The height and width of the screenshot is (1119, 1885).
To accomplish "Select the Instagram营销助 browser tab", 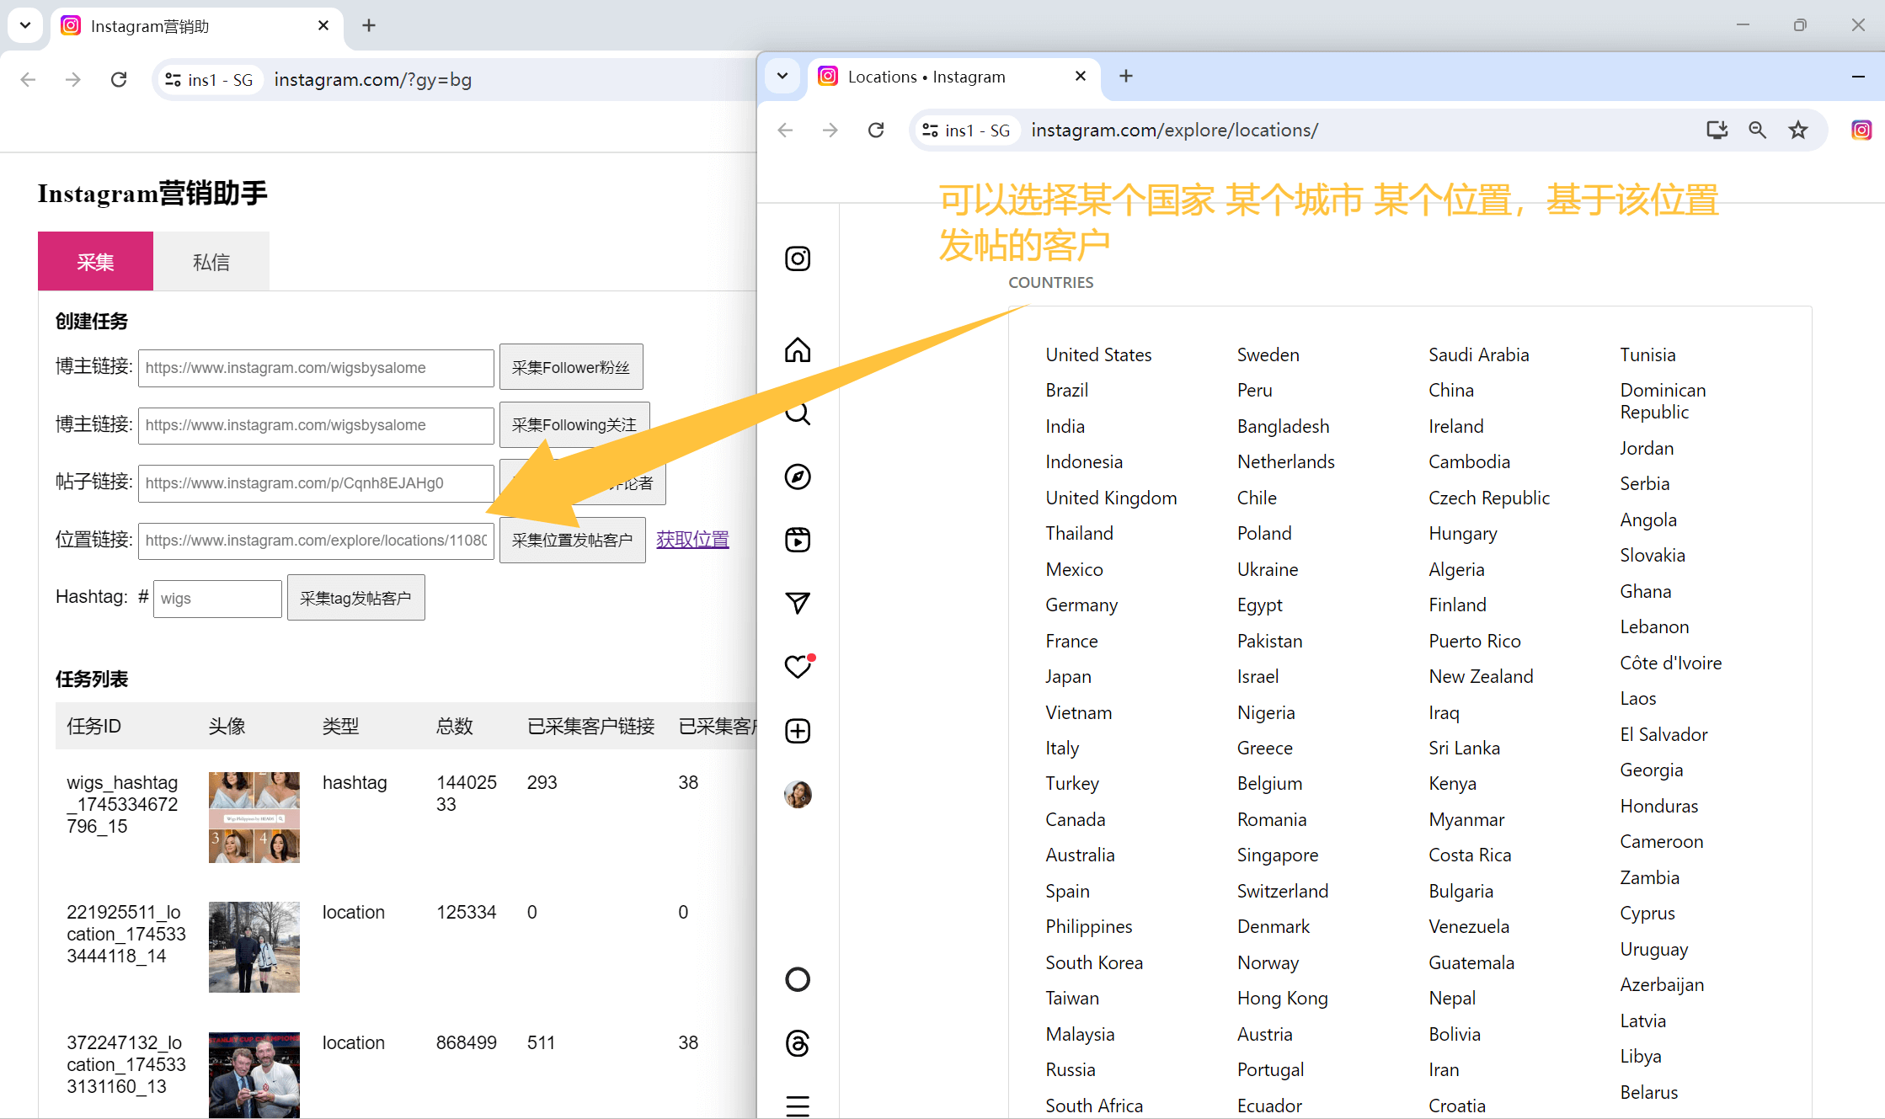I will point(196,26).
